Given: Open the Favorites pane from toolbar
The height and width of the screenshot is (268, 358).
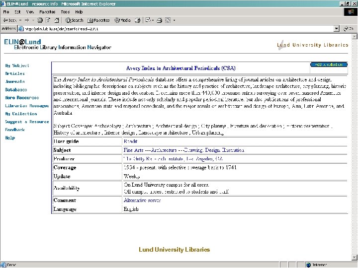Looking at the screenshot, I should tap(98, 20).
